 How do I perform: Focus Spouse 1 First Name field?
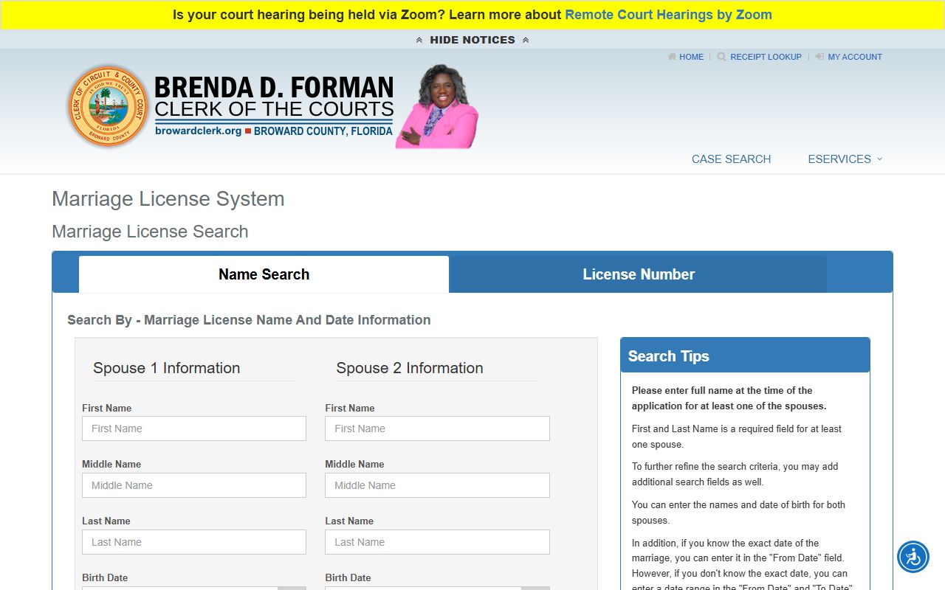tap(194, 428)
